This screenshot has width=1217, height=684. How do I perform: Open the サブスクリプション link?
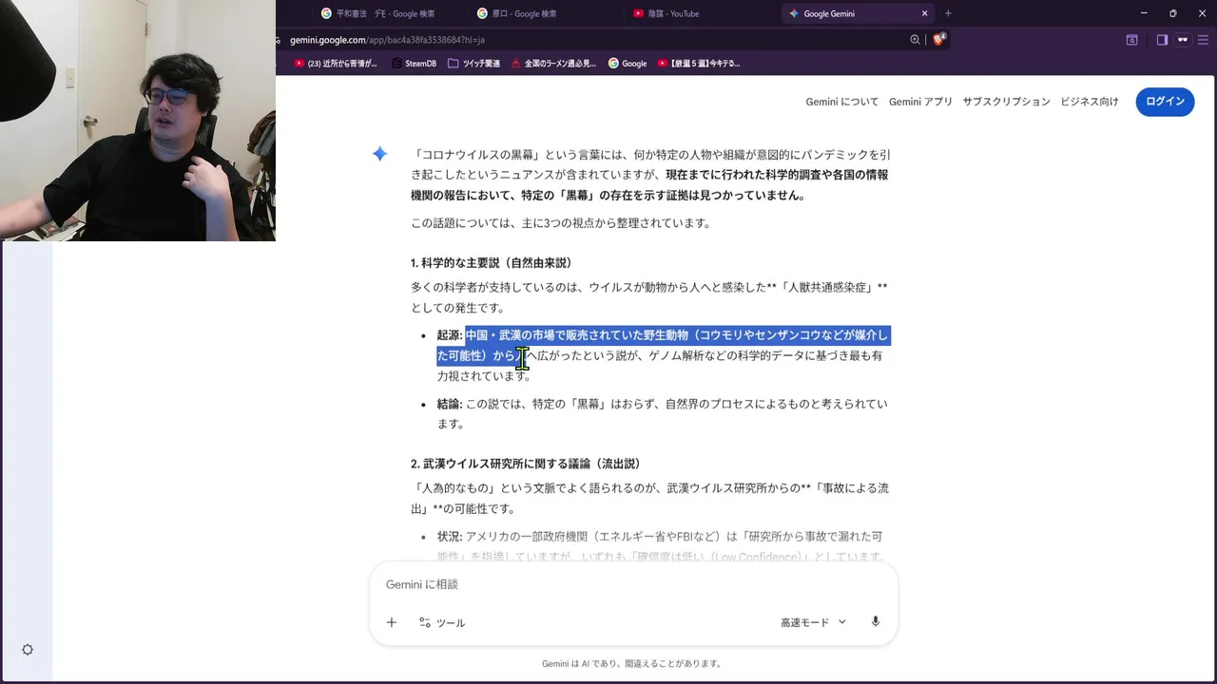(x=1006, y=102)
